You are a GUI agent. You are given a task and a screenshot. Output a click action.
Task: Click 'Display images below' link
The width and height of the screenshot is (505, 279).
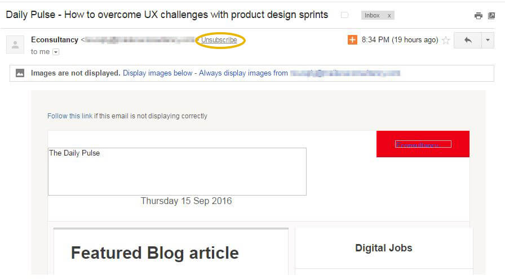click(157, 73)
